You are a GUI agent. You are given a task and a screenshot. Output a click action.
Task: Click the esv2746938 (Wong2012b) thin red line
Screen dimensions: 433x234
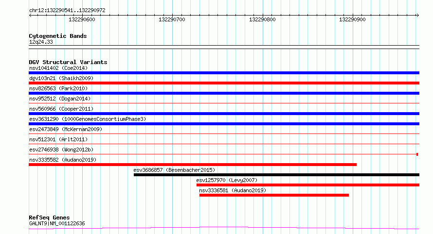pos(224,154)
